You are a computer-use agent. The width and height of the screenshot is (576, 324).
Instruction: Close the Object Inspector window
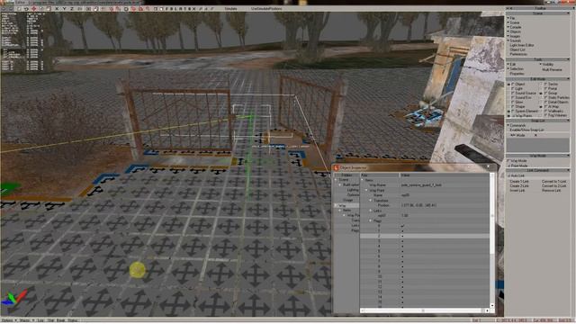(x=488, y=167)
